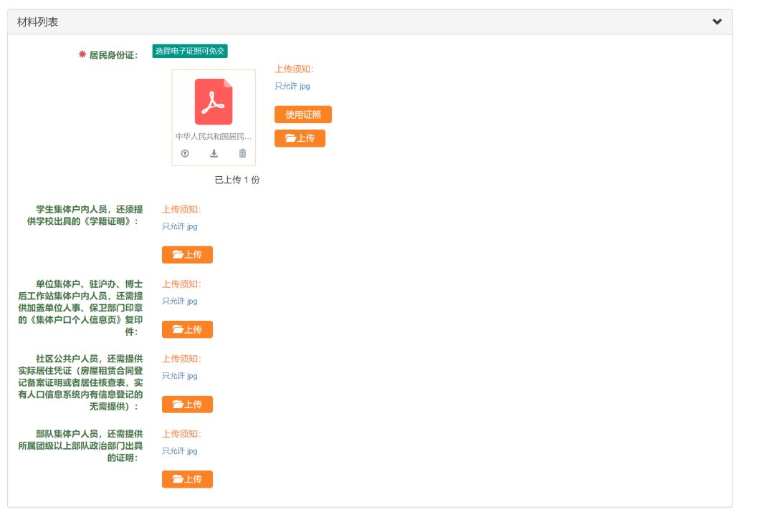Upload residence proof for 社区公共户人员
The width and height of the screenshot is (774, 527).
tap(187, 405)
